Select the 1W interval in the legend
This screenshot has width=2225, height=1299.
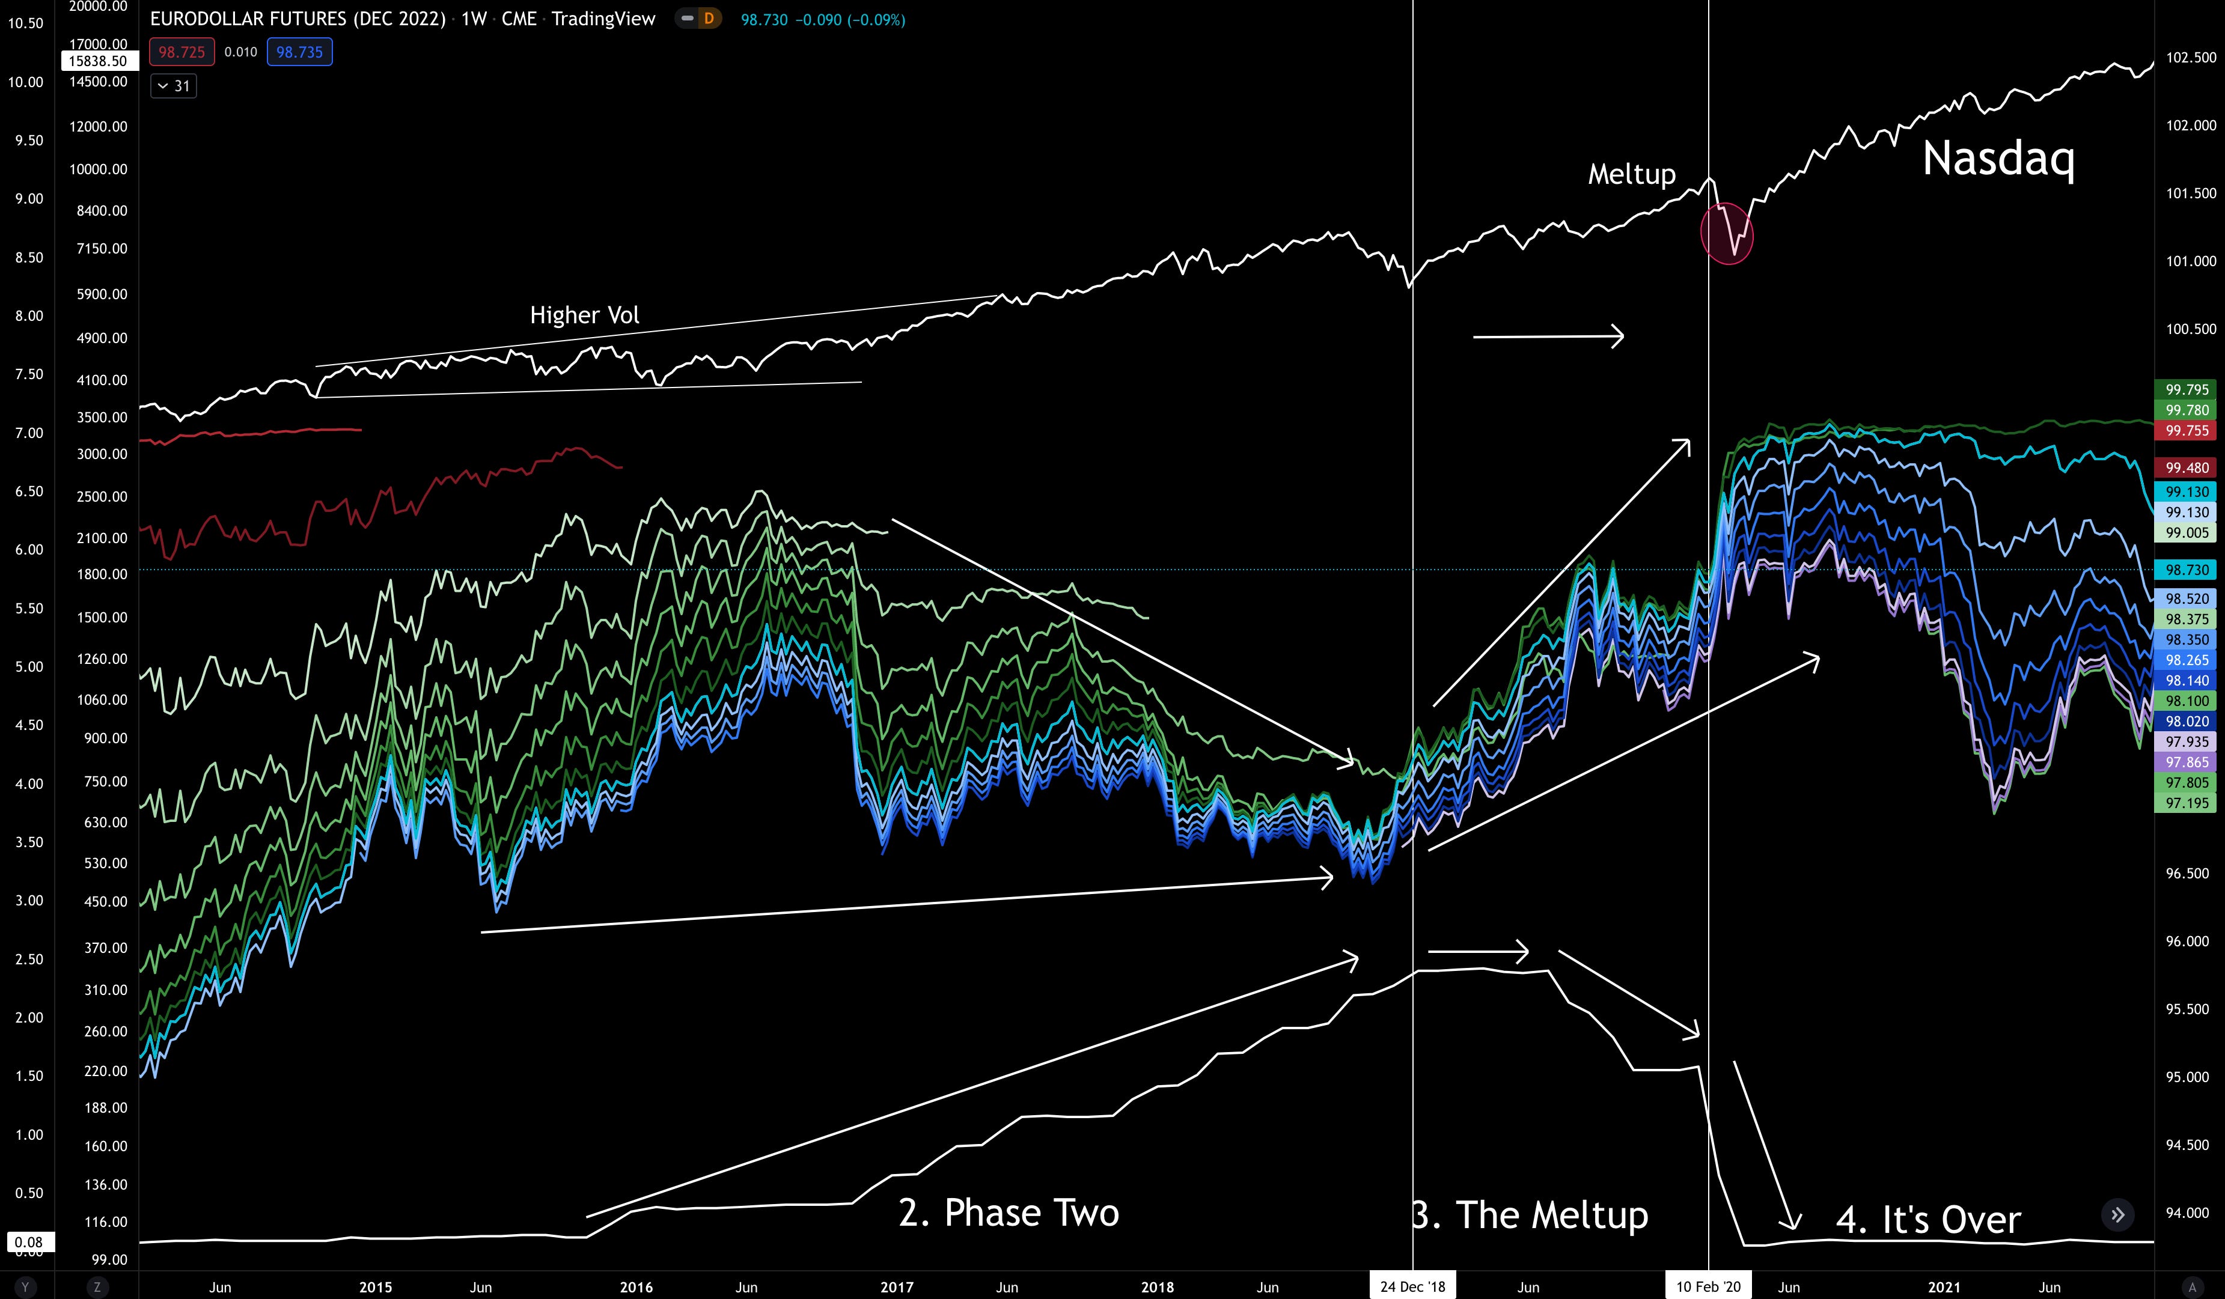(x=474, y=19)
